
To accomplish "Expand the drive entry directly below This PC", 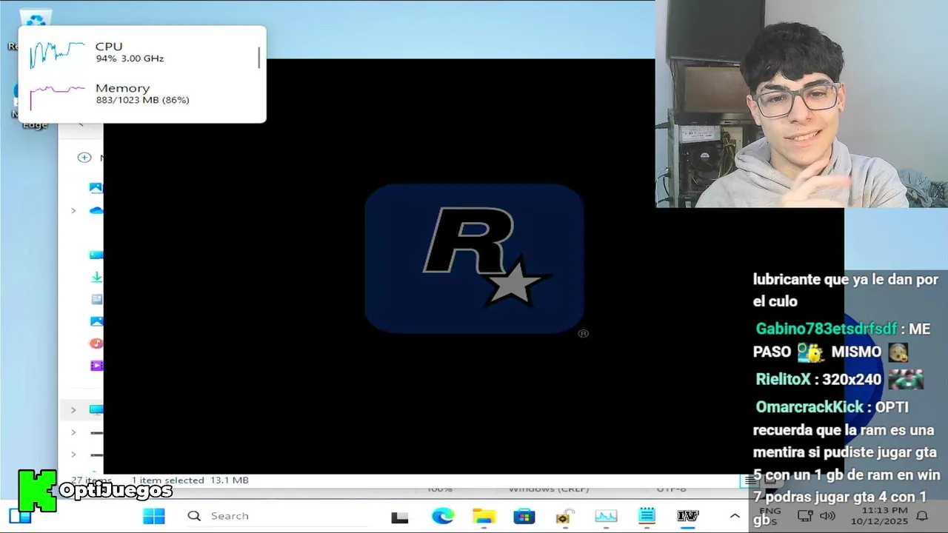I will (x=73, y=432).
